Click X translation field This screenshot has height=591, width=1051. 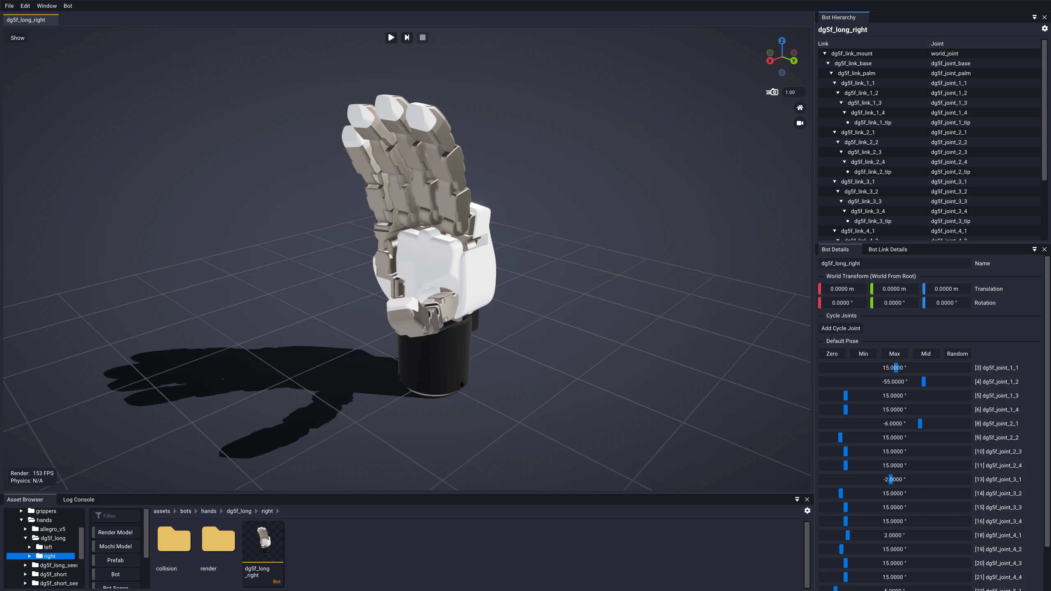tap(842, 289)
